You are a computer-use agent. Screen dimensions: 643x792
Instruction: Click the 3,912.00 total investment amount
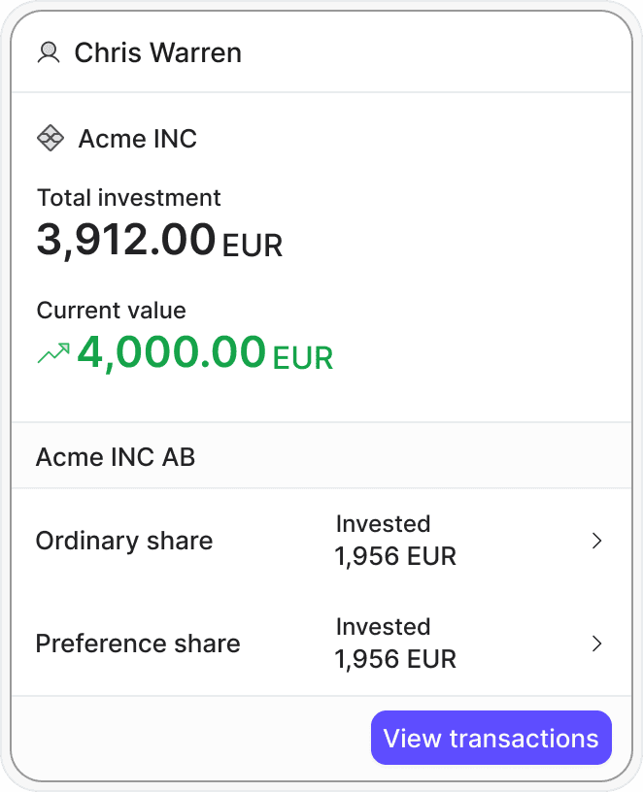point(126,239)
